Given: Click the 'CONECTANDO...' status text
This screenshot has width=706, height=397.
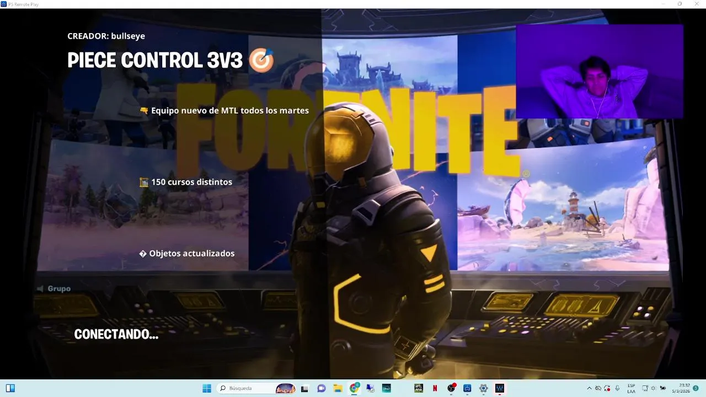Looking at the screenshot, I should coord(116,334).
